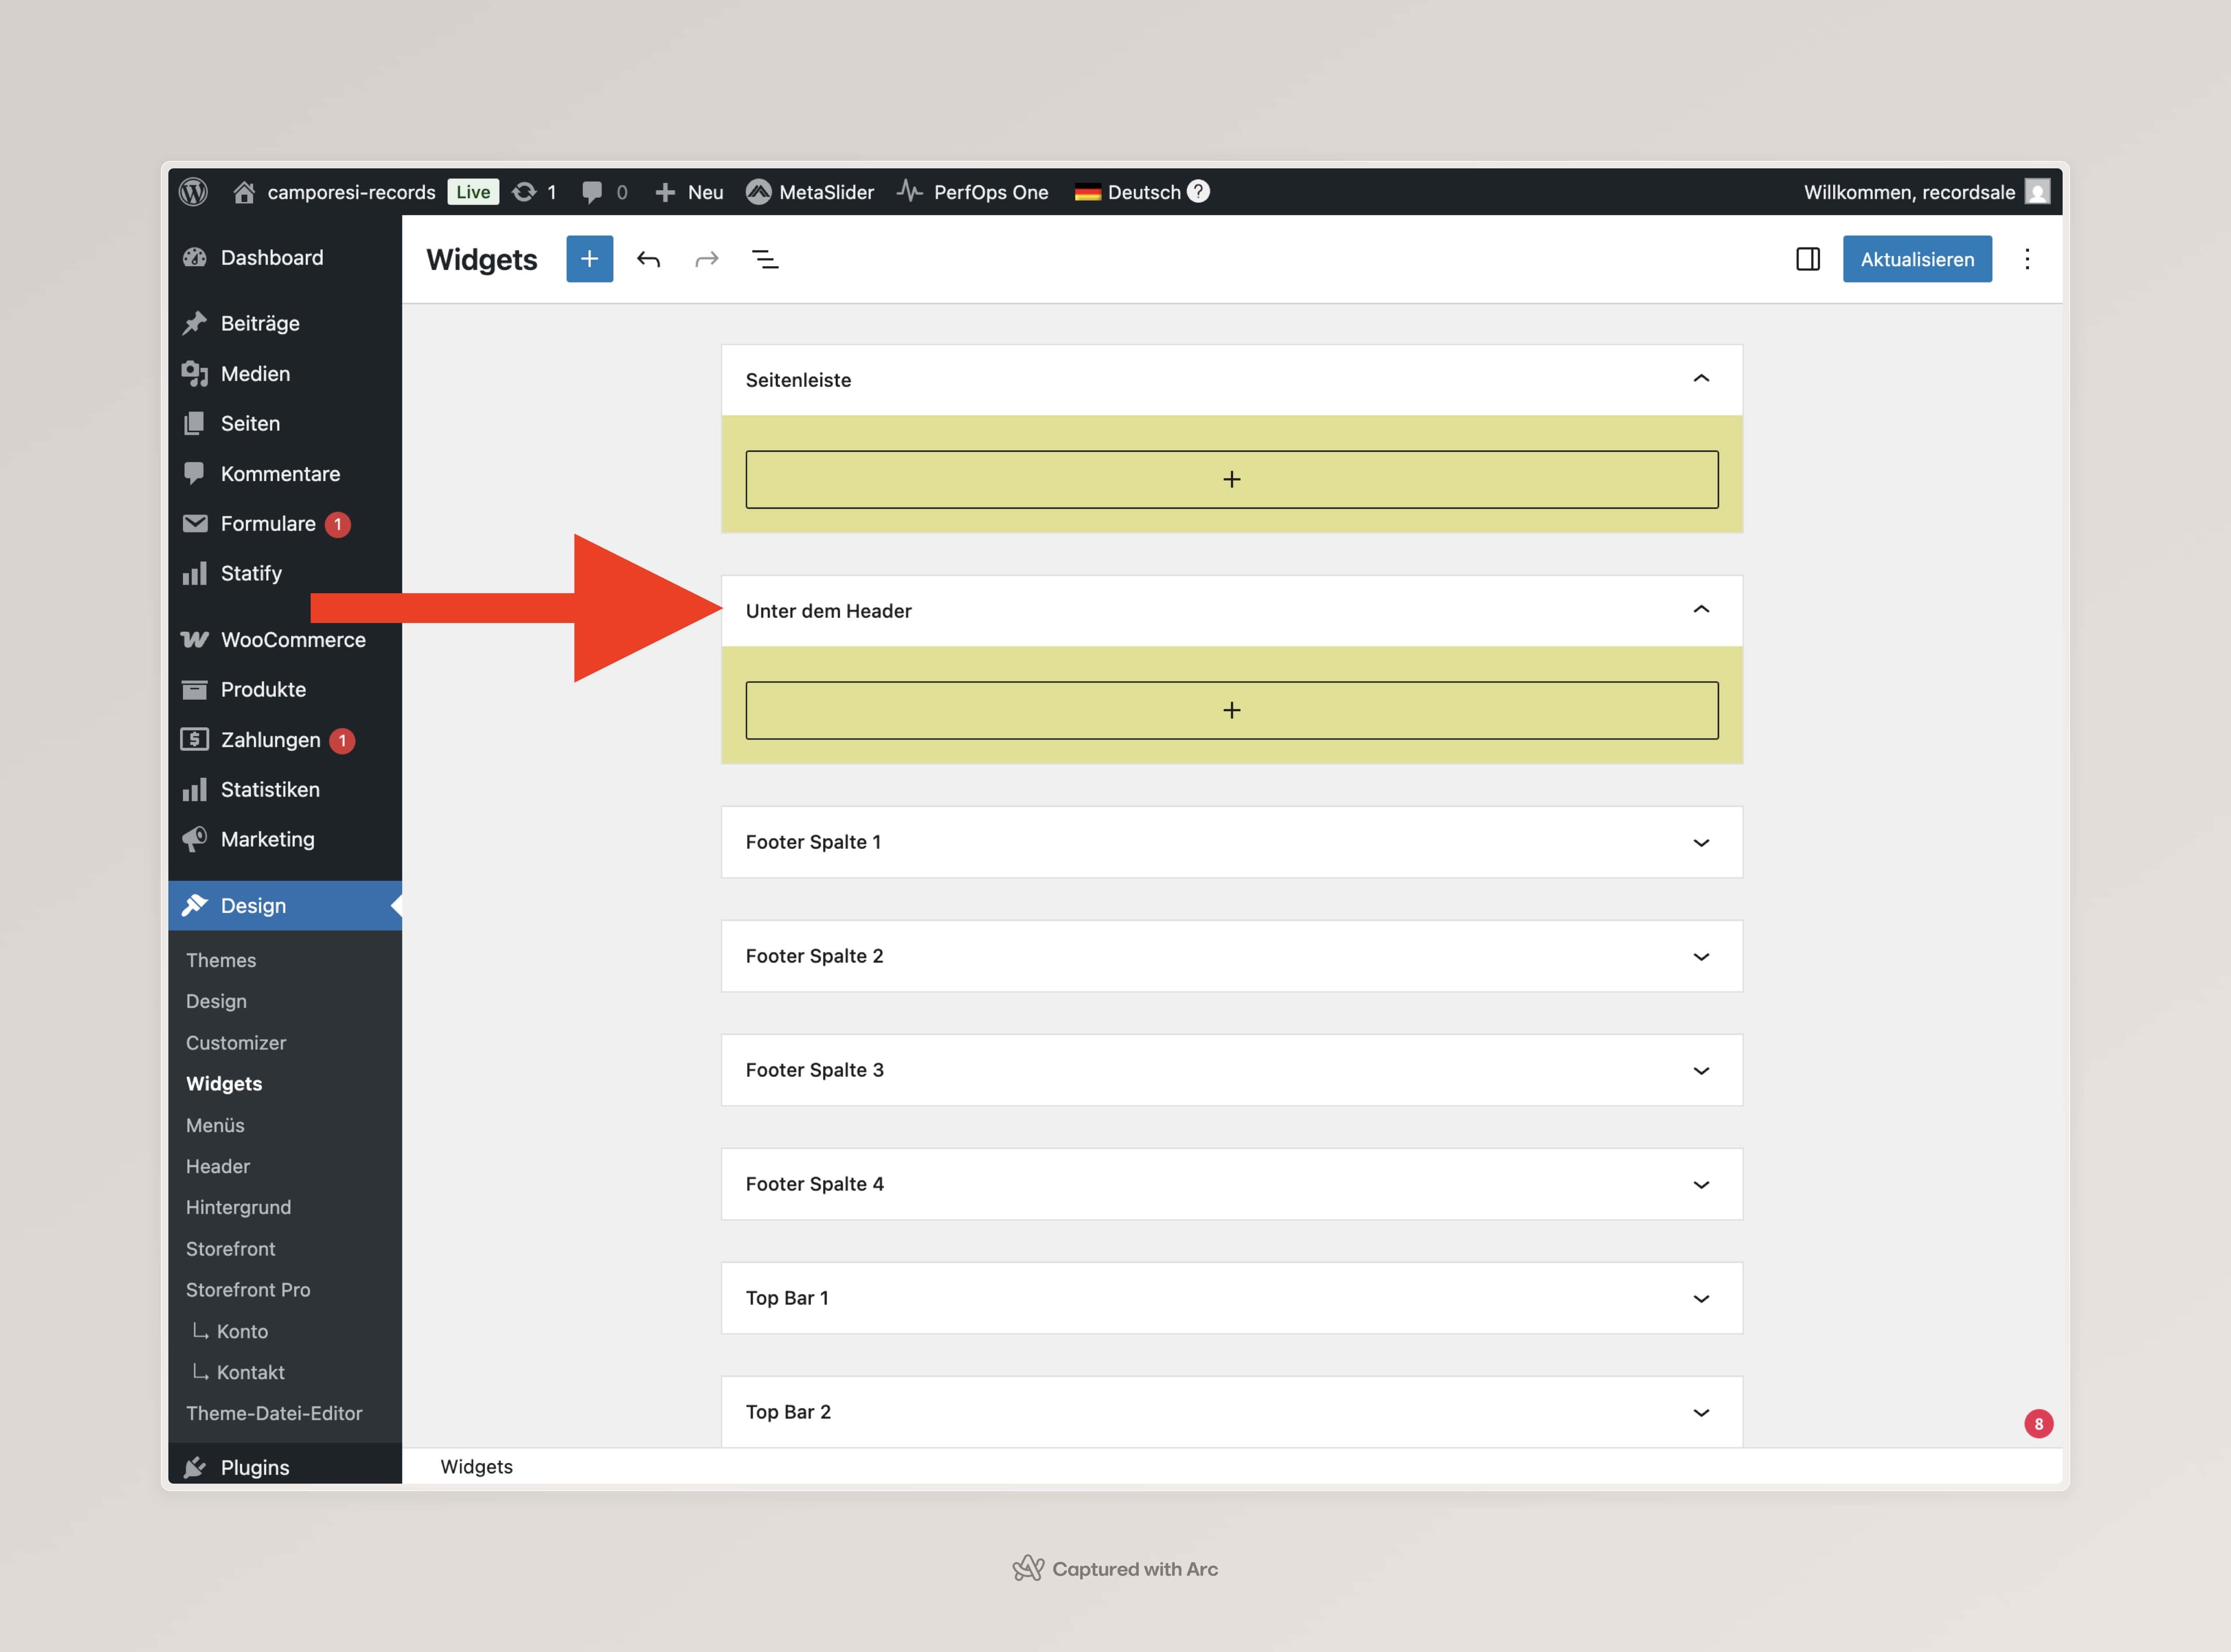Open Marketing in the sidebar
The width and height of the screenshot is (2231, 1652).
[x=285, y=839]
